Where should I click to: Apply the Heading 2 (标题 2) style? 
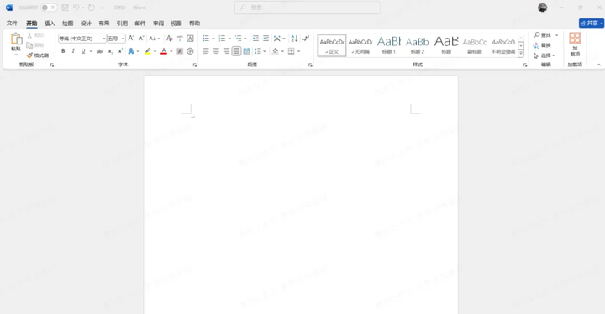[x=418, y=45]
